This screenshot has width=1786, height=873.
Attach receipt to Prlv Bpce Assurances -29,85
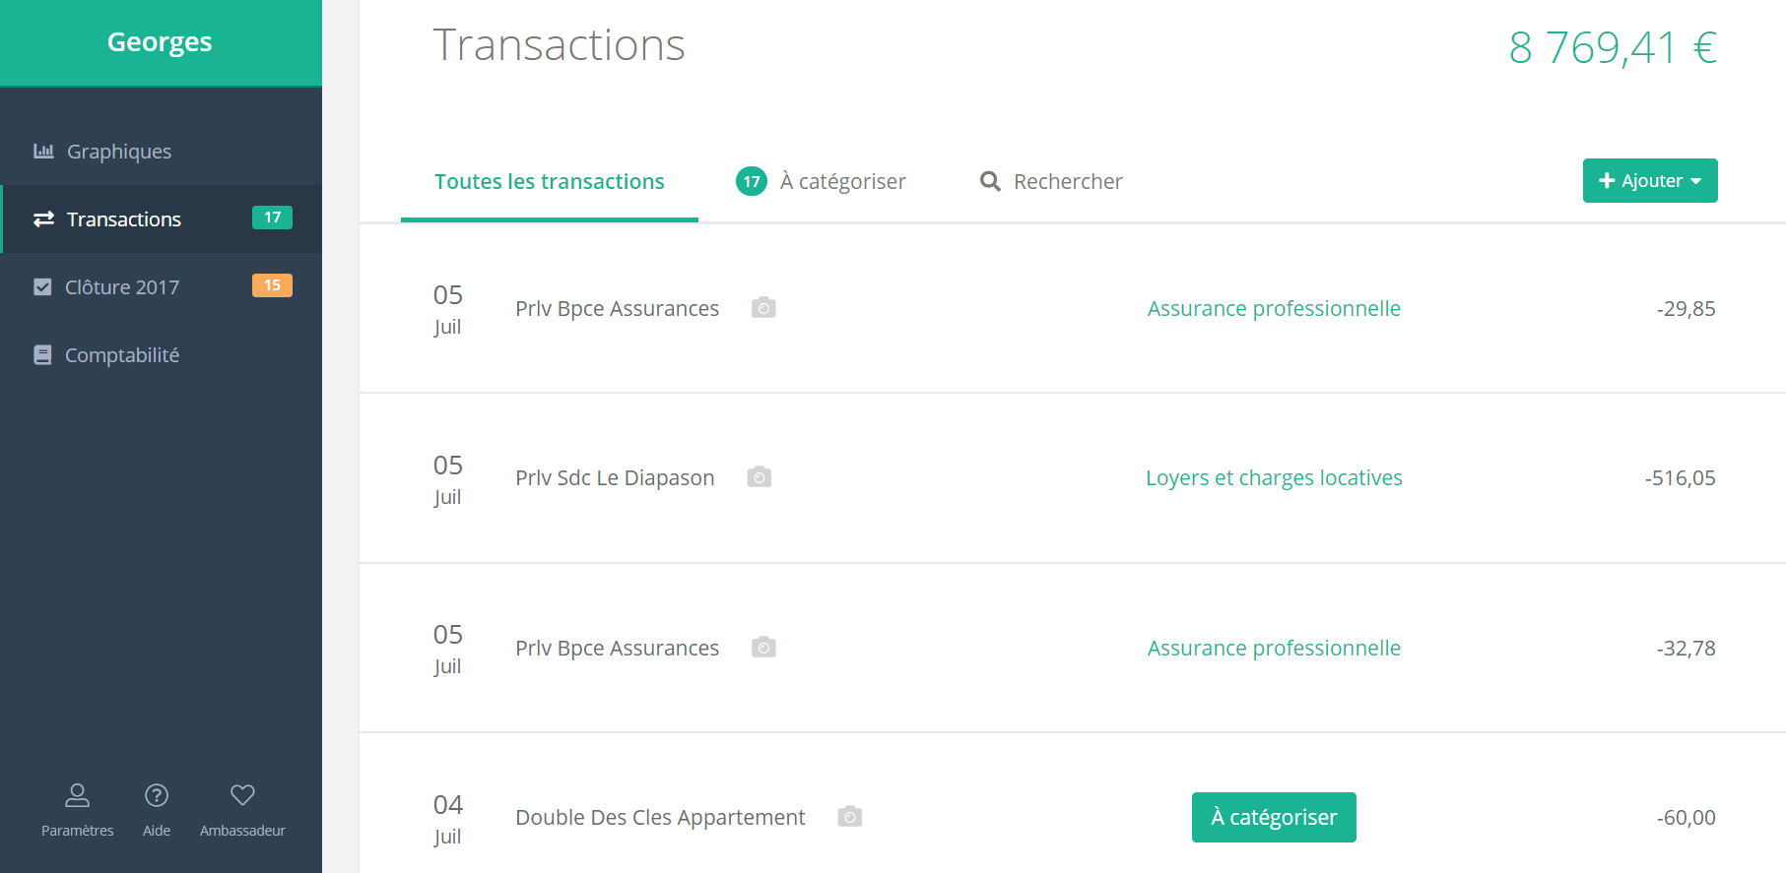[x=763, y=308]
